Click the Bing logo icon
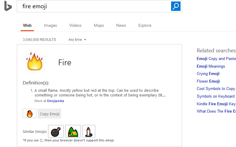The width and height of the screenshot is (236, 147). (x=8, y=6)
